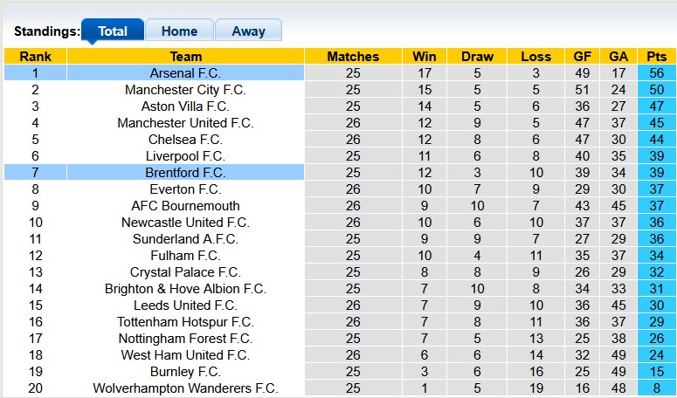677x398 pixels.
Task: Click AFC Bournemouth in standings
Action: pos(185,206)
